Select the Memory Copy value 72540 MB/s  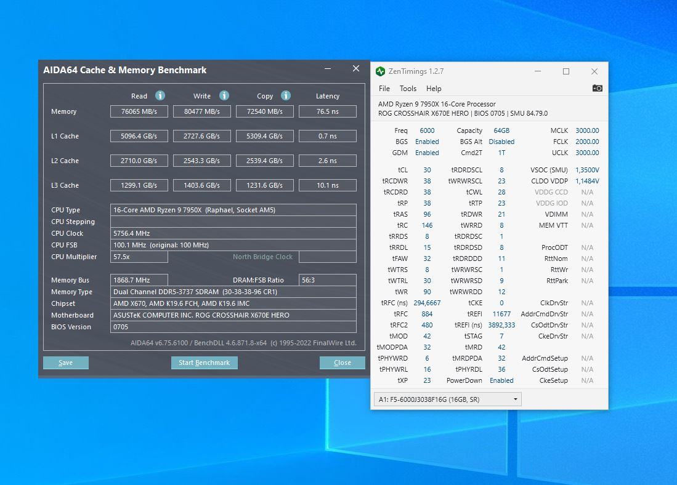[x=265, y=111]
